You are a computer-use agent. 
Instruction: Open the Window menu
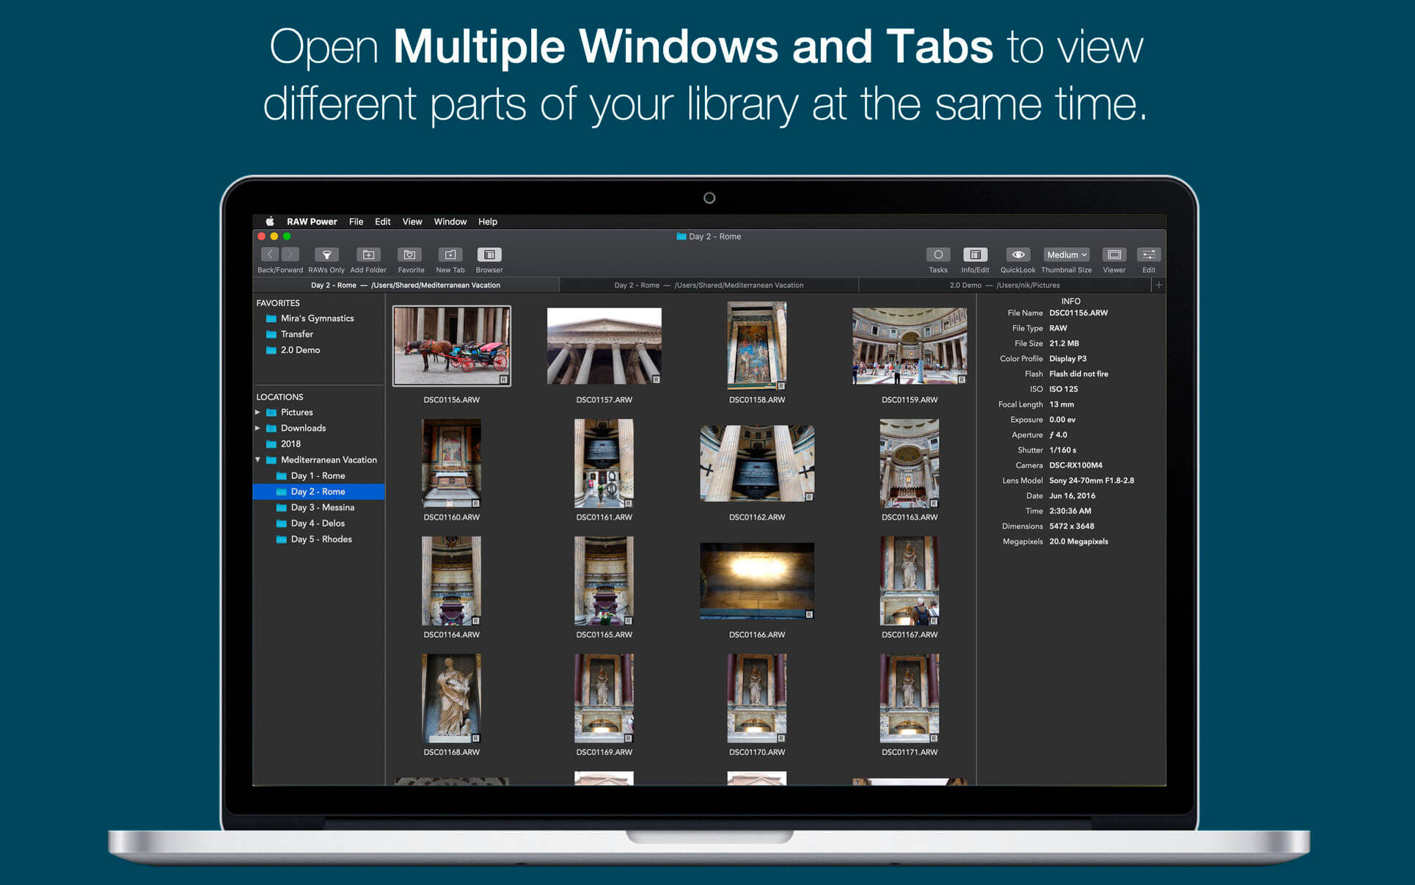pyautogui.click(x=450, y=222)
